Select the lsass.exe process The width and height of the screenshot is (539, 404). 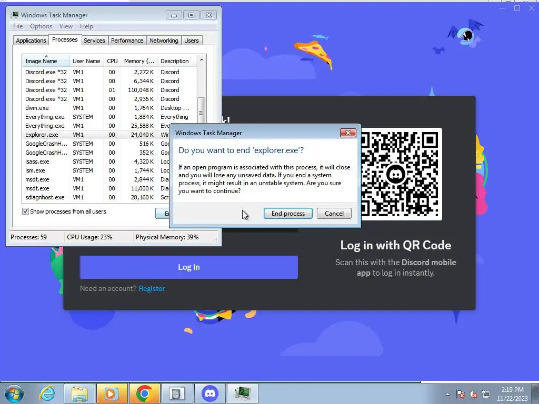(96, 161)
